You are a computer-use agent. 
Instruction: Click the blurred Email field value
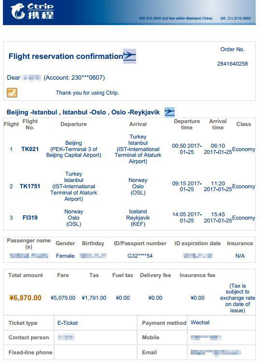point(216,352)
